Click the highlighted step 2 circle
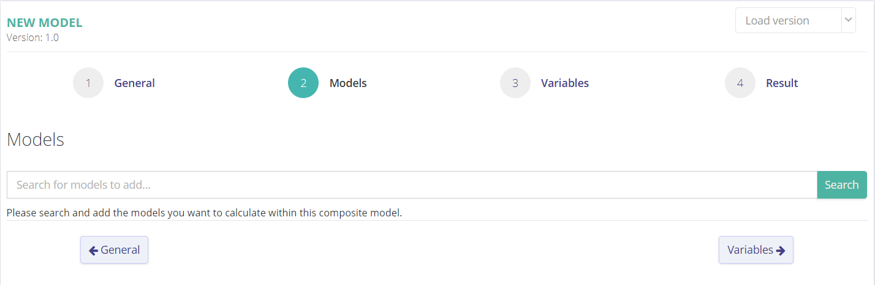 point(303,83)
